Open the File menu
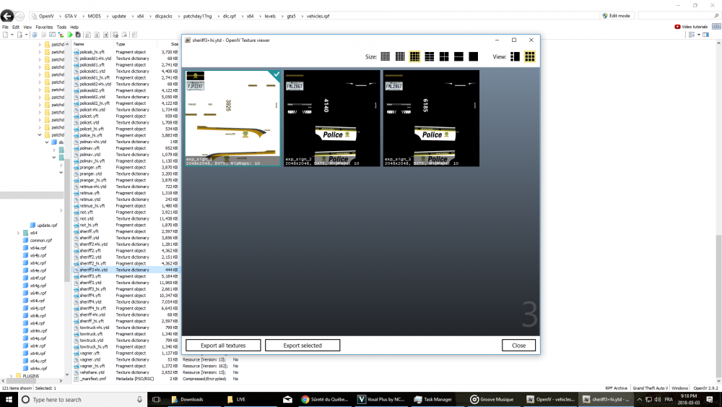This screenshot has width=722, height=407. (6, 27)
